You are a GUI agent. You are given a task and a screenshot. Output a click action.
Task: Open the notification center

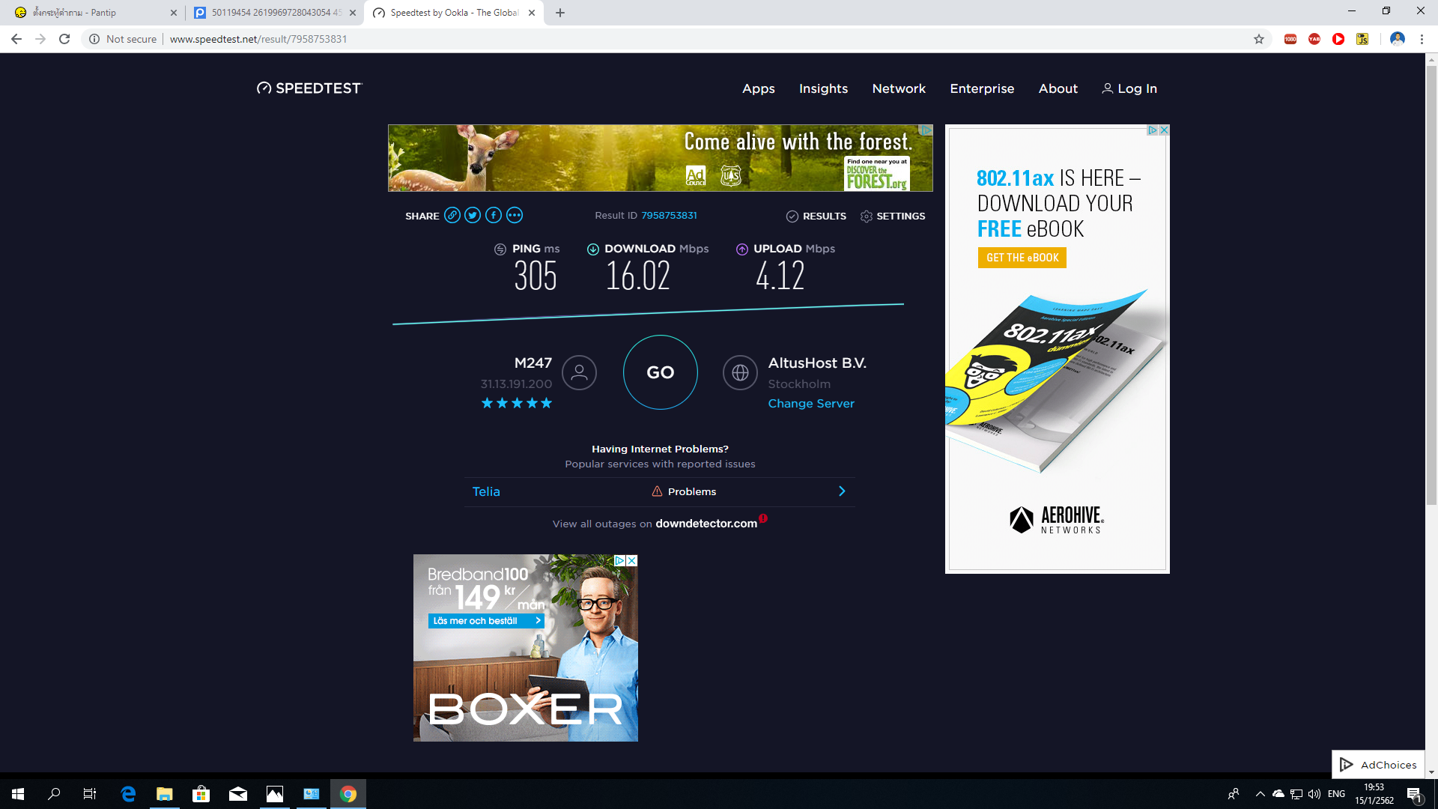(1415, 794)
